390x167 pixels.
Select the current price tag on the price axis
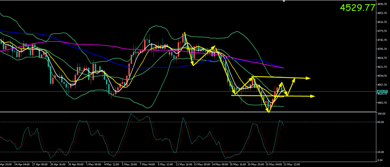(x=382, y=91)
